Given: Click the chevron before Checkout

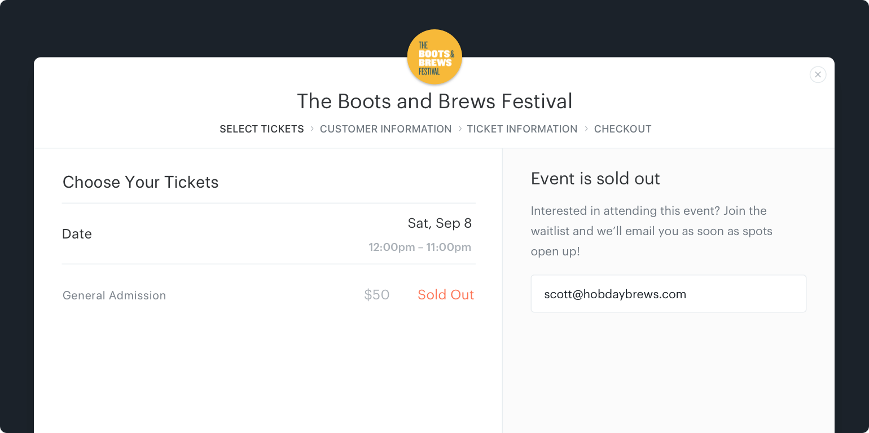Looking at the screenshot, I should tap(586, 129).
